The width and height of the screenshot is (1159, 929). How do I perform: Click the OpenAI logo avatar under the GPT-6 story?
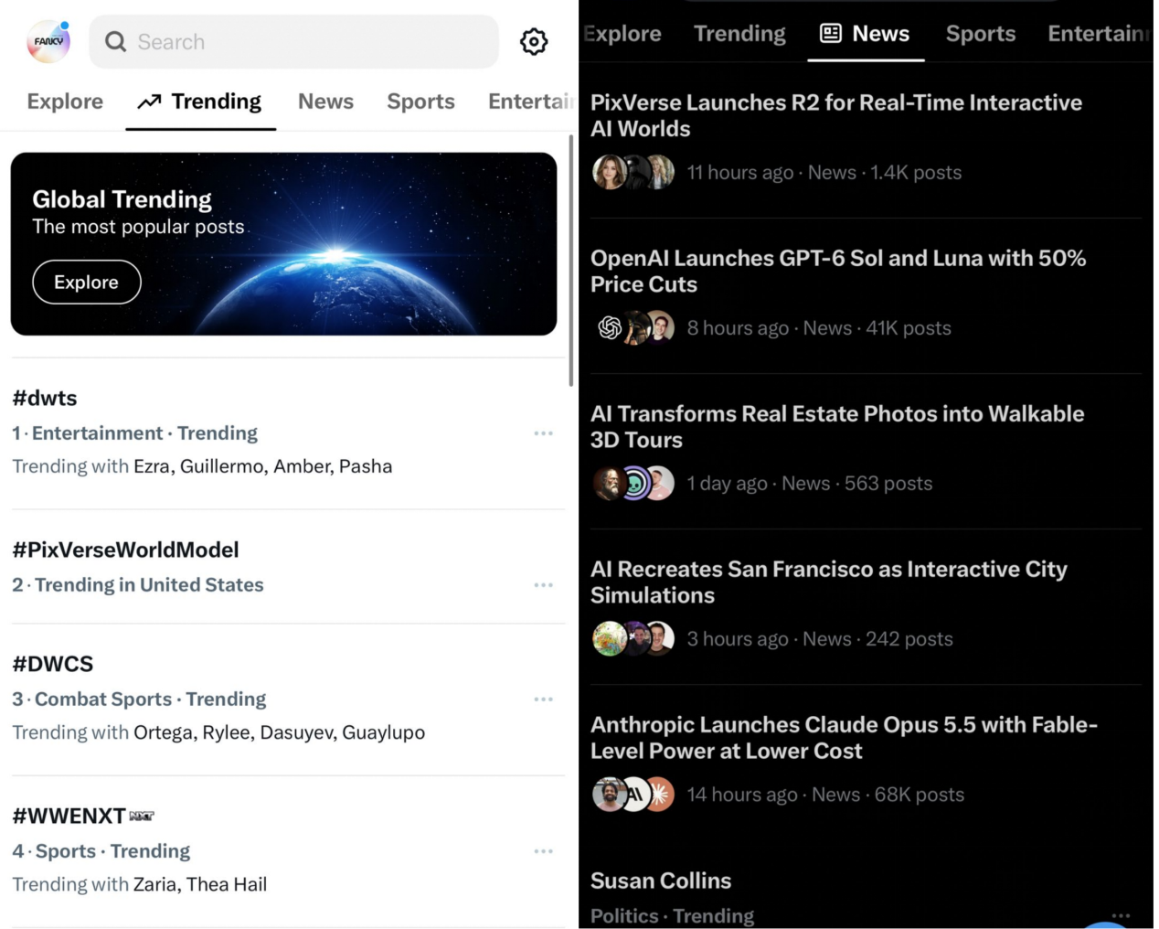tap(610, 327)
